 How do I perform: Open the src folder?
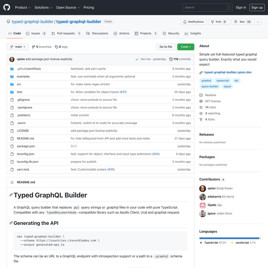click(19, 84)
